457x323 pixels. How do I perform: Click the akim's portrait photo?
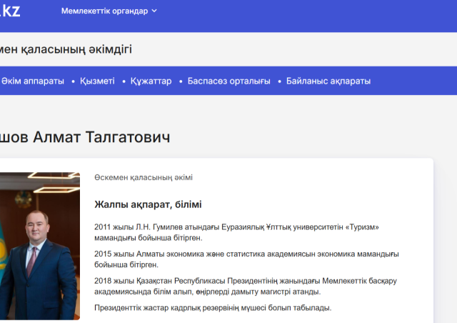(x=40, y=246)
